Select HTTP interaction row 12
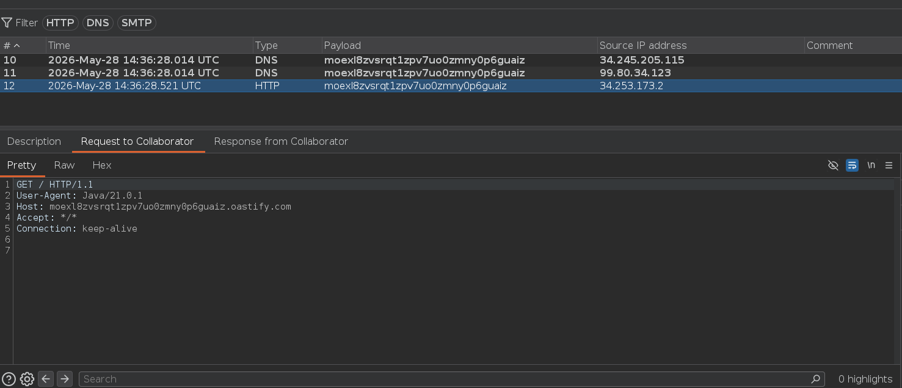Viewport: 902px width, 388px height. [x=451, y=86]
